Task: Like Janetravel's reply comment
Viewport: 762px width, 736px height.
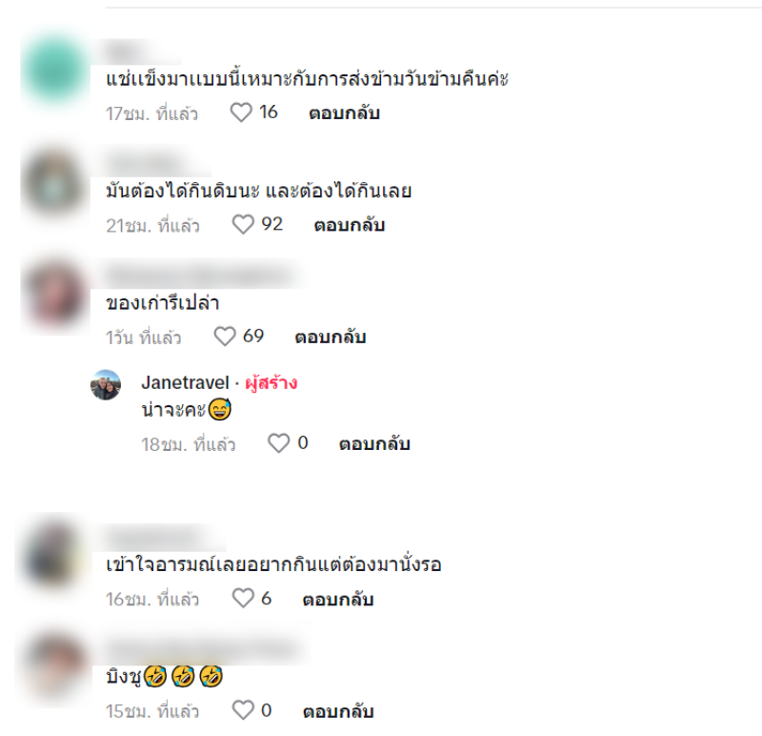Action: click(x=279, y=443)
